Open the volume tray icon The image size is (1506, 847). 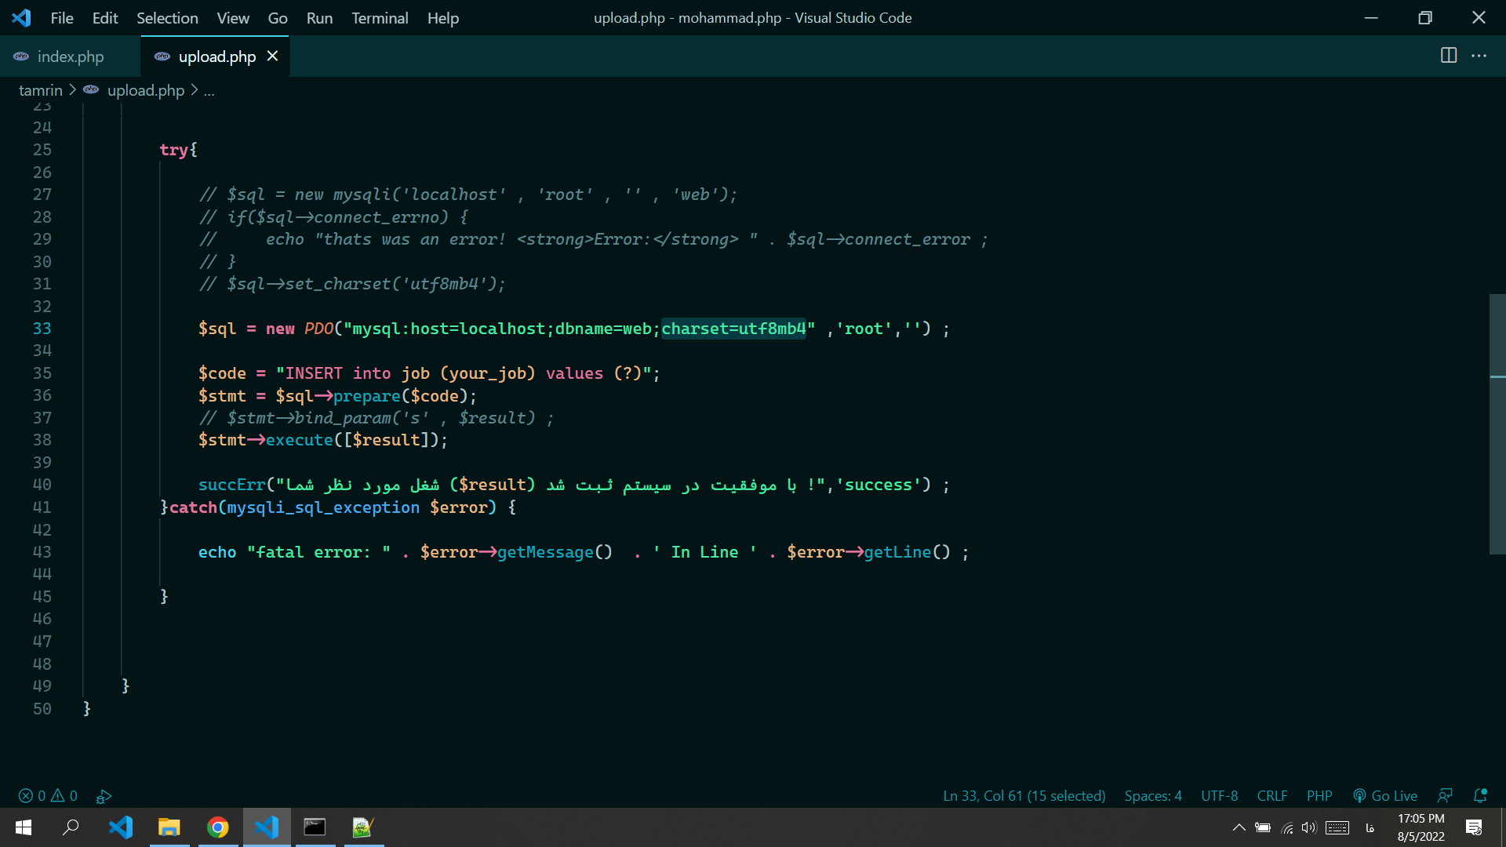(x=1309, y=827)
